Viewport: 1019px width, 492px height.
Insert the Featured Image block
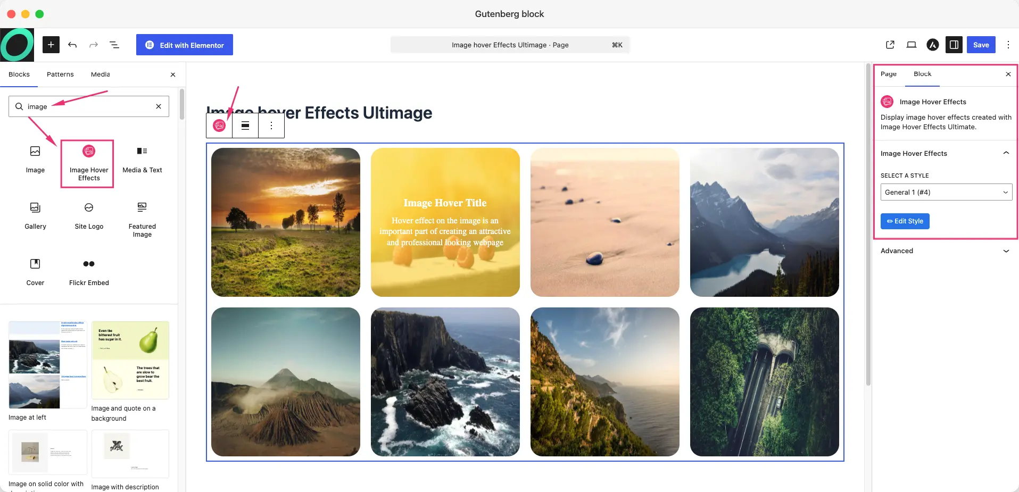click(x=142, y=220)
